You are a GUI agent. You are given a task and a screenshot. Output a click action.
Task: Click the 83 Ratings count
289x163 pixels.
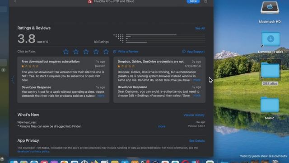click(101, 42)
